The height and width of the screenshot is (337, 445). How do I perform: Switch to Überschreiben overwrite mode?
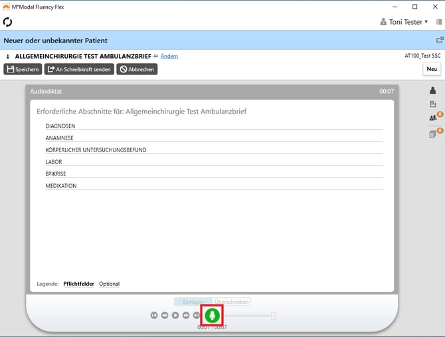[232, 302]
